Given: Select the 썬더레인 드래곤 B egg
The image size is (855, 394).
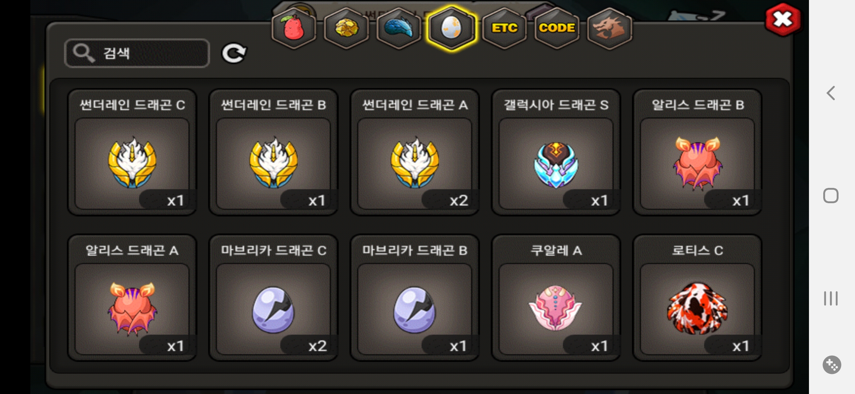Looking at the screenshot, I should (x=273, y=152).
